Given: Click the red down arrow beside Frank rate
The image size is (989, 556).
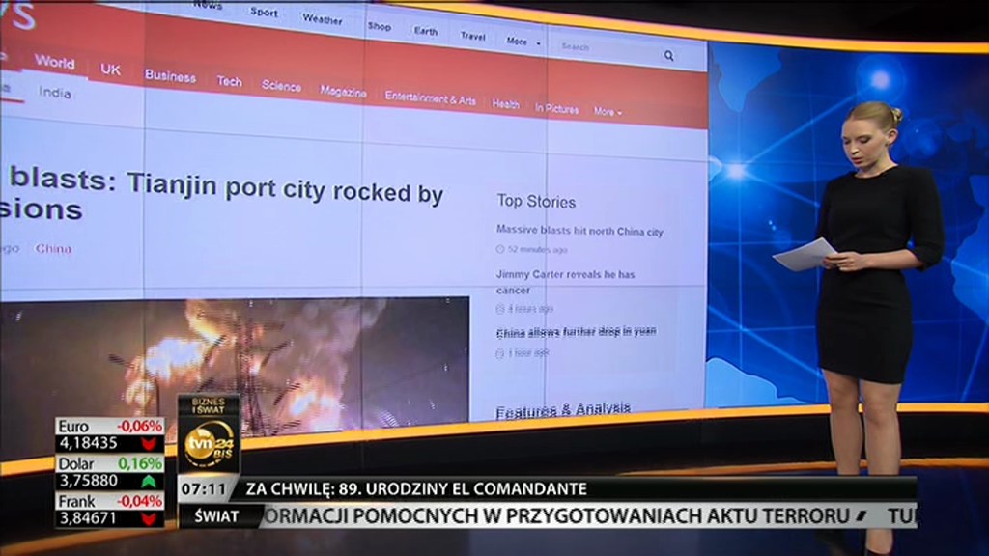Looking at the screenshot, I should click(149, 518).
